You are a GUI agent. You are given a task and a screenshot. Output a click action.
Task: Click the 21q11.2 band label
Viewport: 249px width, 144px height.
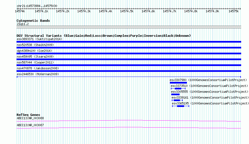pyautogui.click(x=23, y=24)
